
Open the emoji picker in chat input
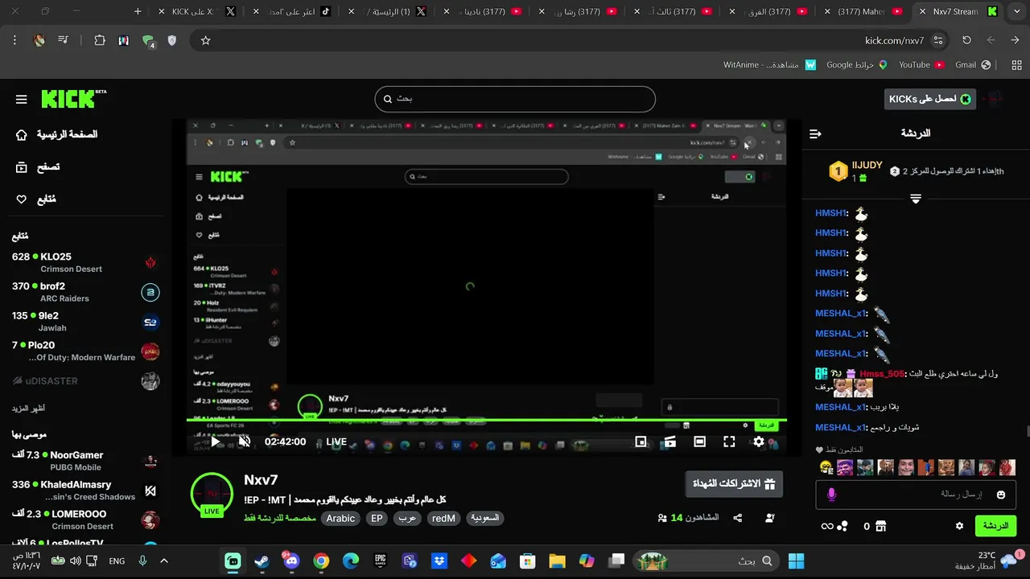pos(1001,495)
